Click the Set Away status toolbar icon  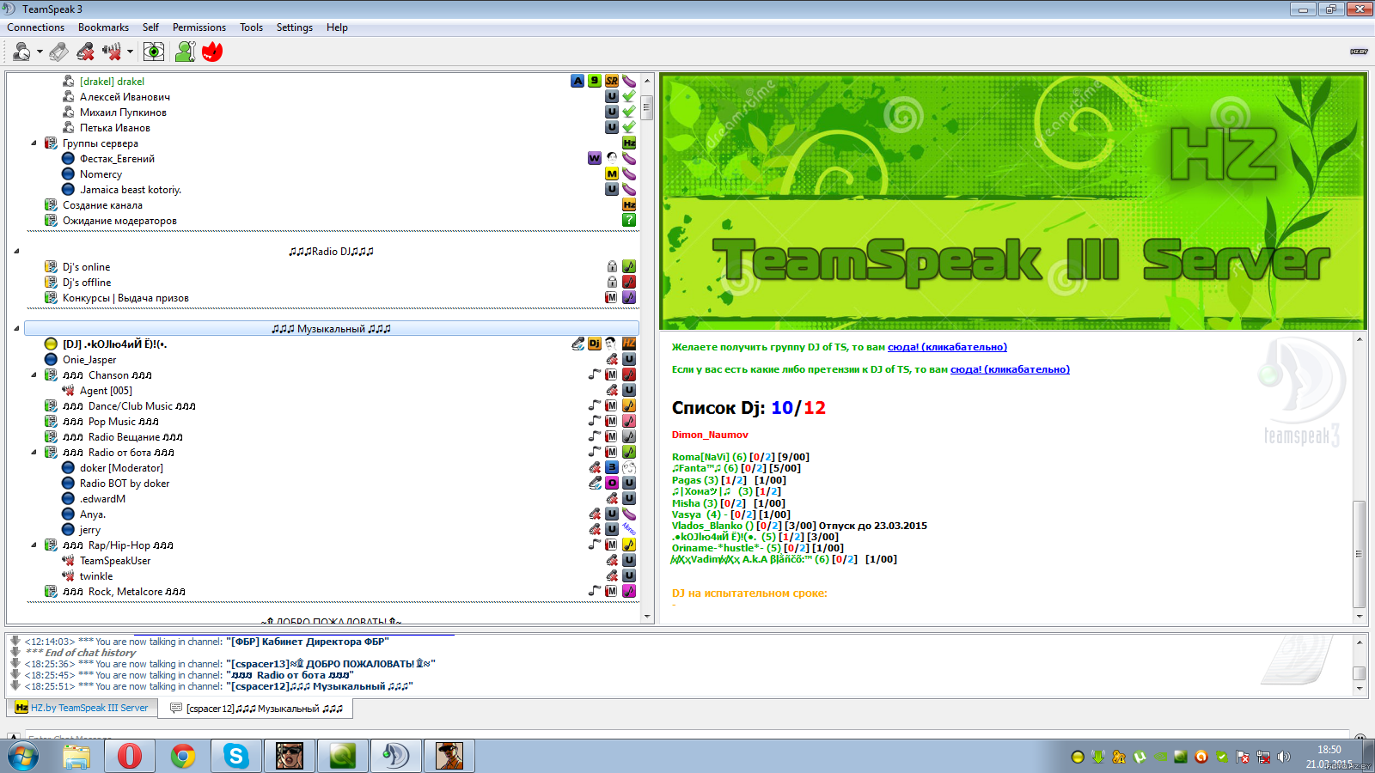pos(21,52)
